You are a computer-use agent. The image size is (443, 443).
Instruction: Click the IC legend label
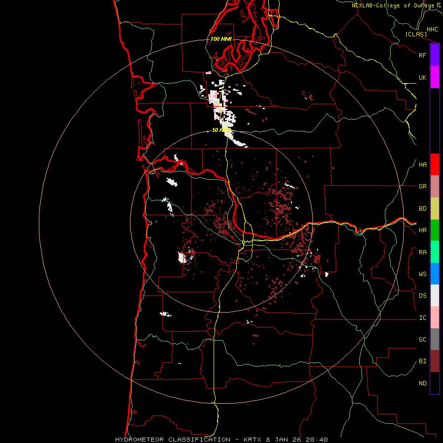click(x=422, y=318)
